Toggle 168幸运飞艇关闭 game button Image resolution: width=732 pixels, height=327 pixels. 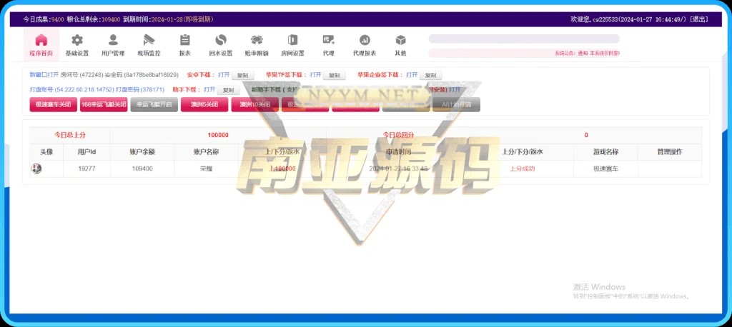click(104, 105)
